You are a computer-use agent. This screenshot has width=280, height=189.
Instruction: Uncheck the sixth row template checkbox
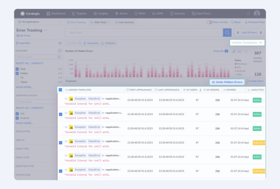[x=61, y=171]
